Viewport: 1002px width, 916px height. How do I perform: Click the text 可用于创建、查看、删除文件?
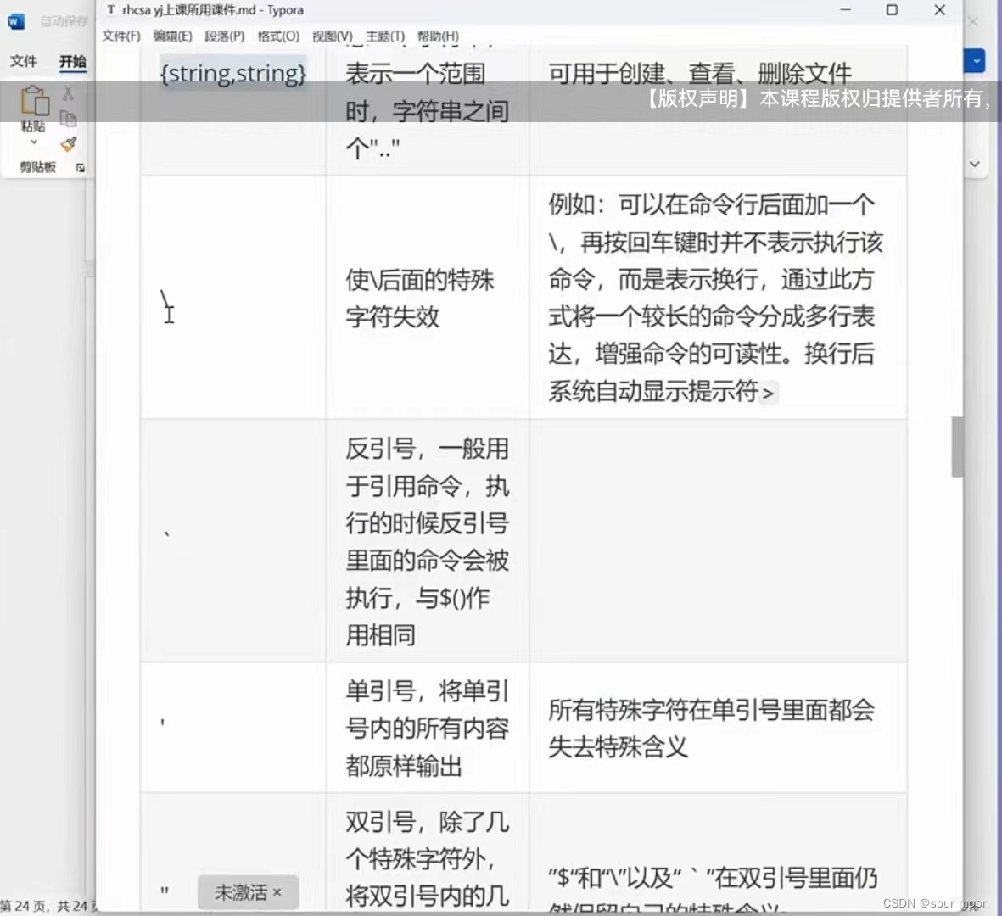pos(700,74)
